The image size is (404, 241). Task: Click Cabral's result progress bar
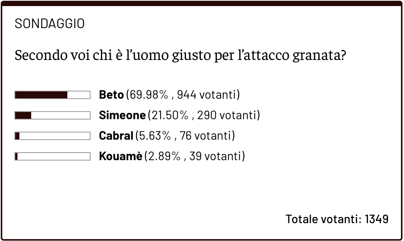coord(52,136)
